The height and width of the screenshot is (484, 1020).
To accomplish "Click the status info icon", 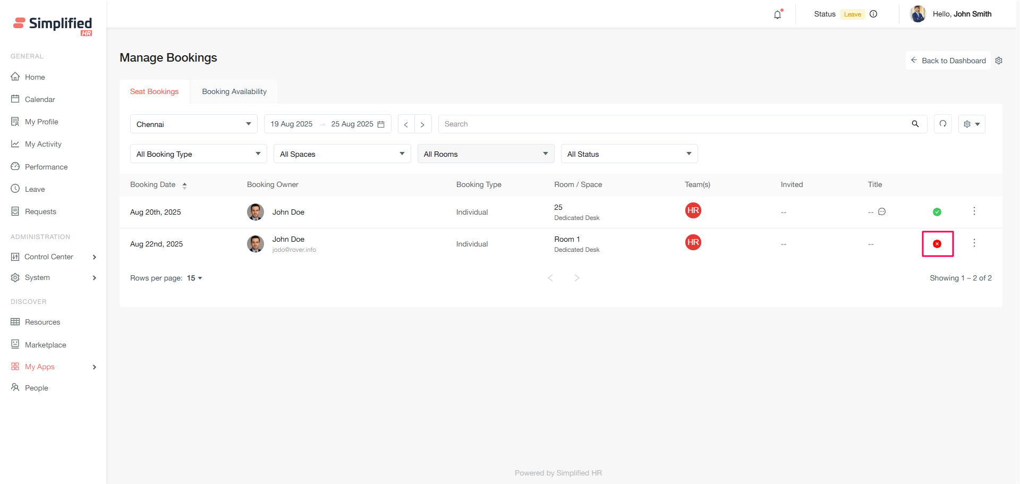I will point(873,14).
